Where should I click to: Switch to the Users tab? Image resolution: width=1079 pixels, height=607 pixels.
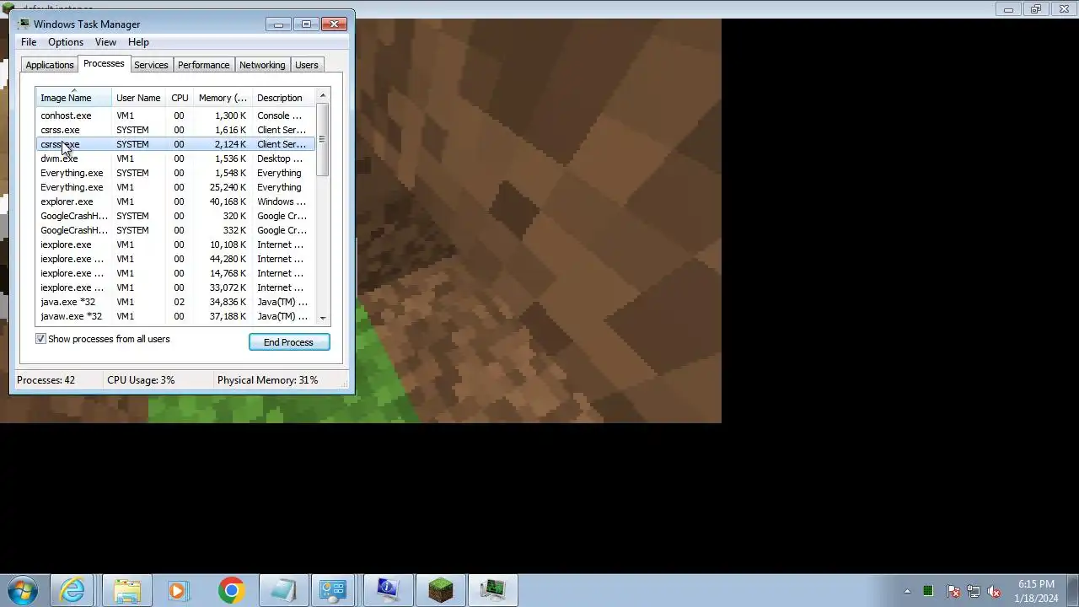pos(306,65)
